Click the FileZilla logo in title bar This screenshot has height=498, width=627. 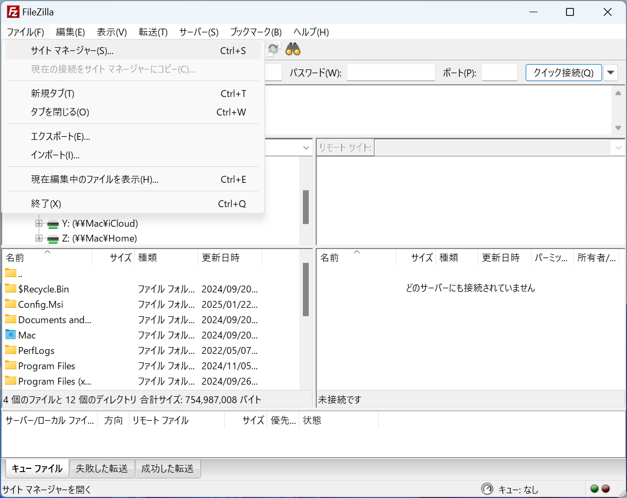tap(13, 12)
